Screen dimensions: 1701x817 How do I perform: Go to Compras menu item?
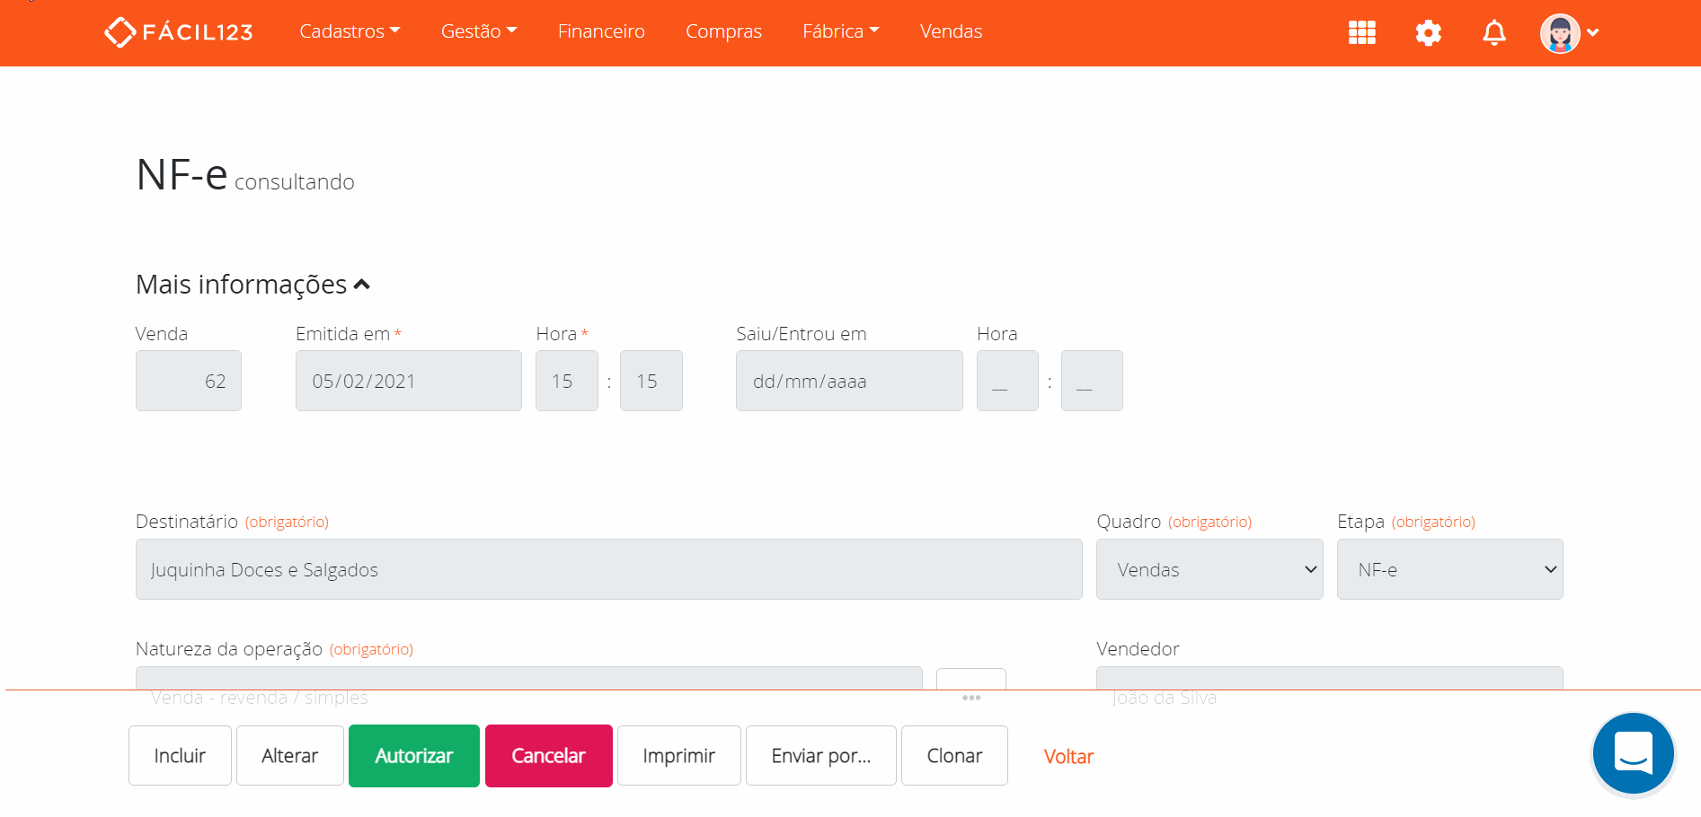point(723,31)
